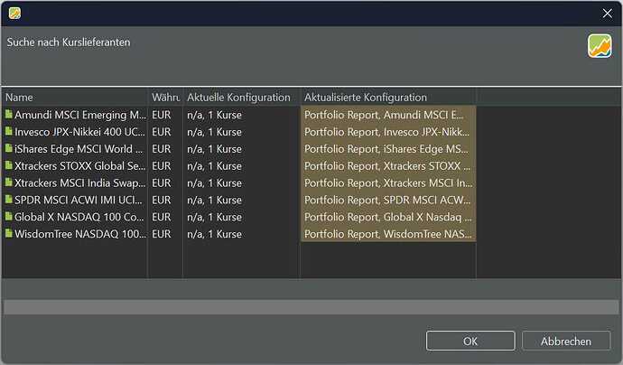Click updated config 'Portfolio Report, Global X Nasdaq ...'
The height and width of the screenshot is (365, 623).
point(388,218)
